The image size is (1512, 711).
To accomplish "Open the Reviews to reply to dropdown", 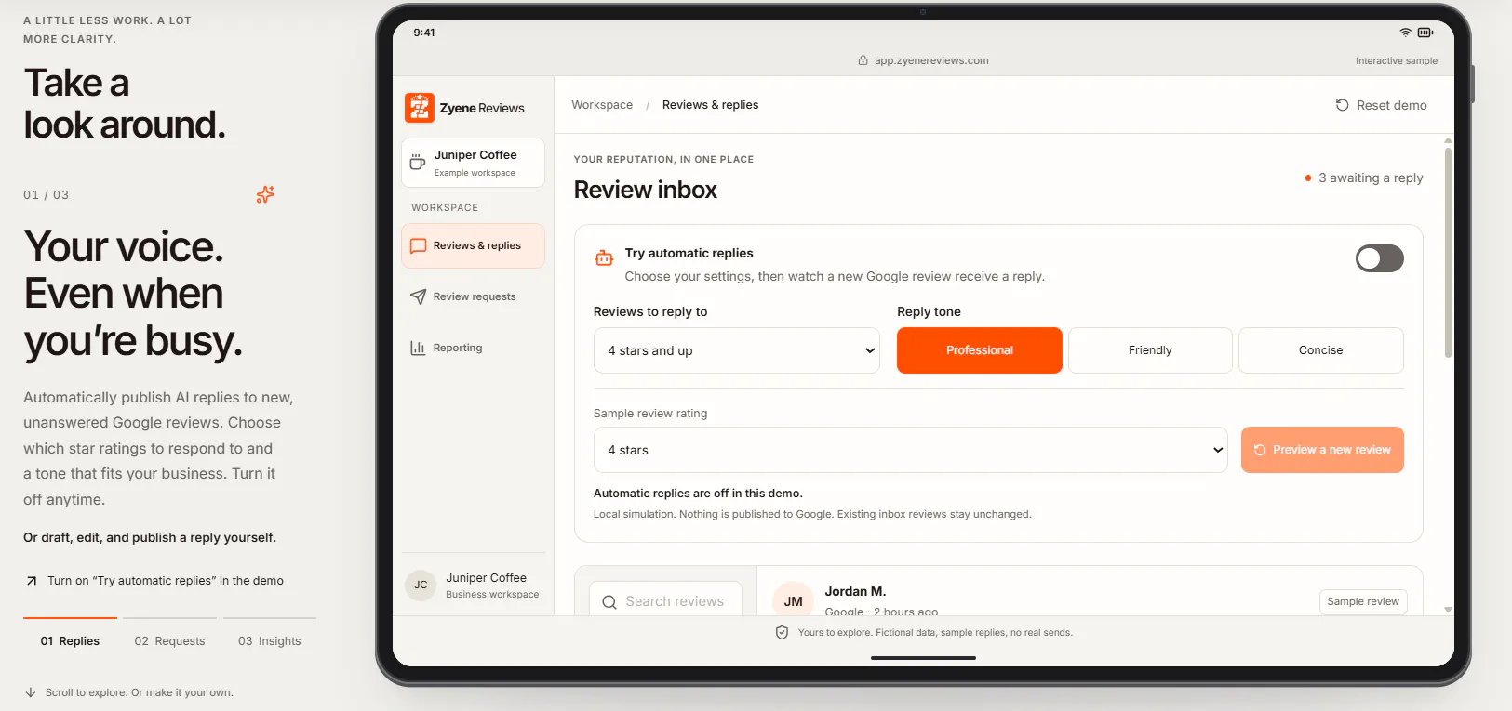I will click(737, 350).
